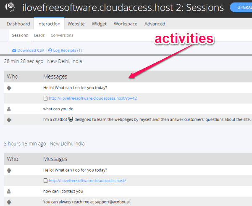Click 'New Delhi, India' in the first session
This screenshot has height=206, width=252.
[x=64, y=61]
